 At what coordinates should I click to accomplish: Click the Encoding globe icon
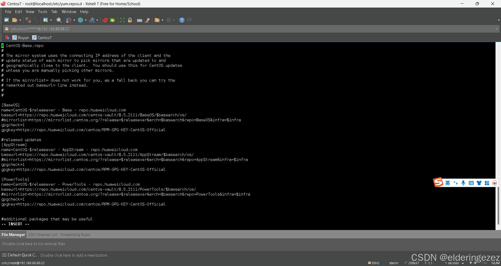coord(80,20)
